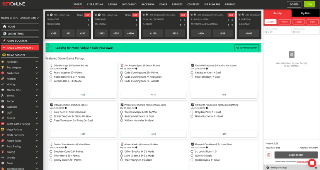Click the Darts sidebar icon
This screenshot has width=320, height=170.
(x=3, y=163)
